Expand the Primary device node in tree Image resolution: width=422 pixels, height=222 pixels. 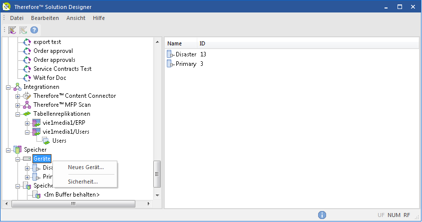[x=27, y=177]
